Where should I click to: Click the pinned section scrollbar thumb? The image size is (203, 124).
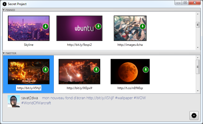click(x=198, y=25)
